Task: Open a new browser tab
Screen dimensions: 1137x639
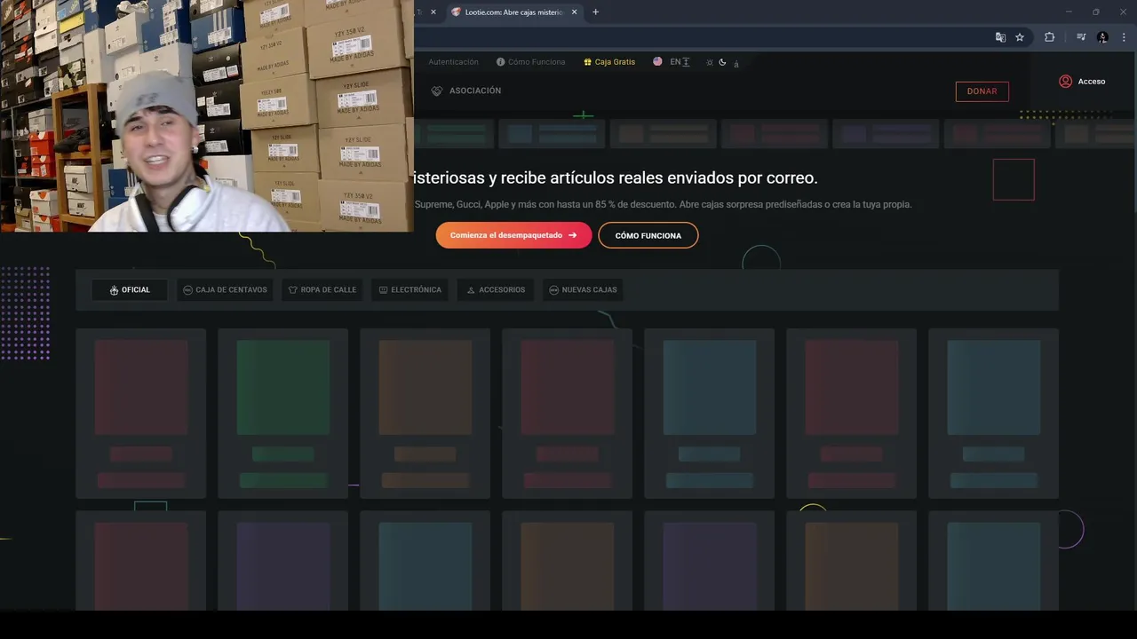Action: (595, 12)
